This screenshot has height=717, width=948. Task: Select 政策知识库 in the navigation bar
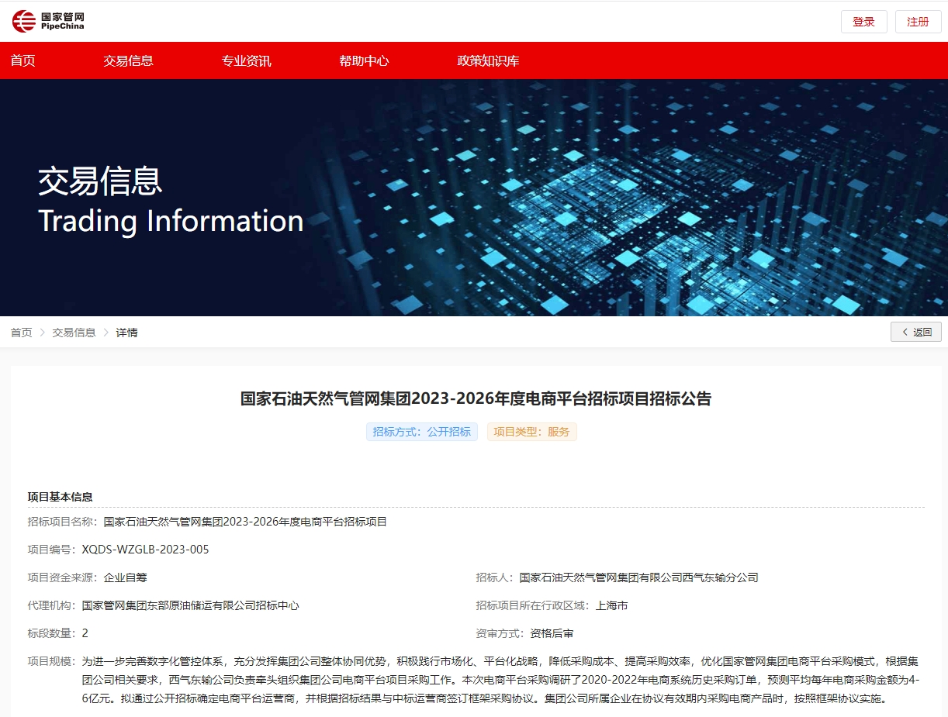(x=488, y=60)
